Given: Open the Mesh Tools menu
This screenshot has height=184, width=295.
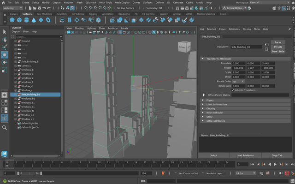Looking at the screenshot, I should (106, 3).
